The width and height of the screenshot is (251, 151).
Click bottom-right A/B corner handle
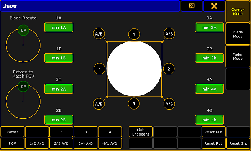[169, 104]
